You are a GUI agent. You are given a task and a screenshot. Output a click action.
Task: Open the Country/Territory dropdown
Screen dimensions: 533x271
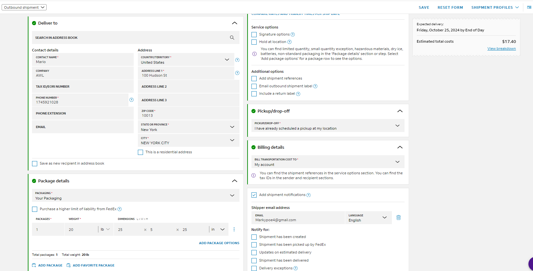(x=186, y=60)
